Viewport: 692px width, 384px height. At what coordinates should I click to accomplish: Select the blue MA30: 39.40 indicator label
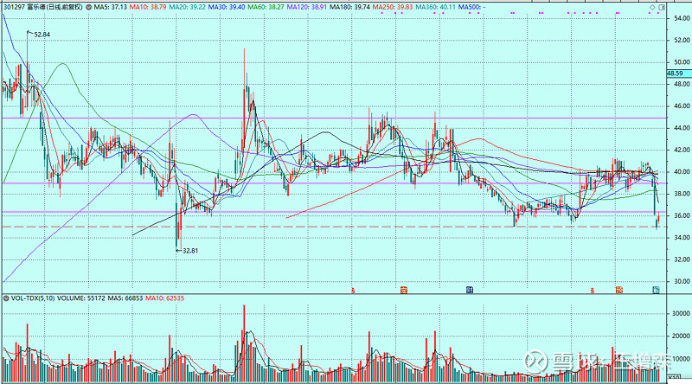(227, 8)
